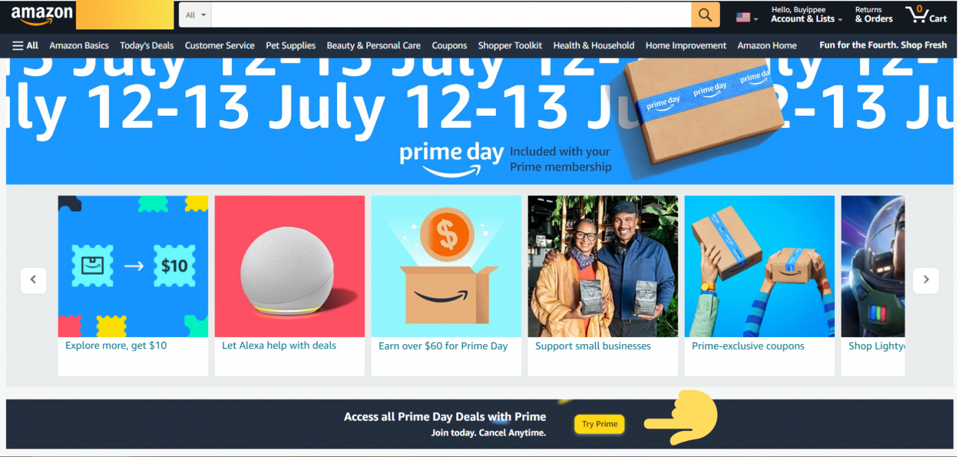Advance carousel with right arrow

926,279
